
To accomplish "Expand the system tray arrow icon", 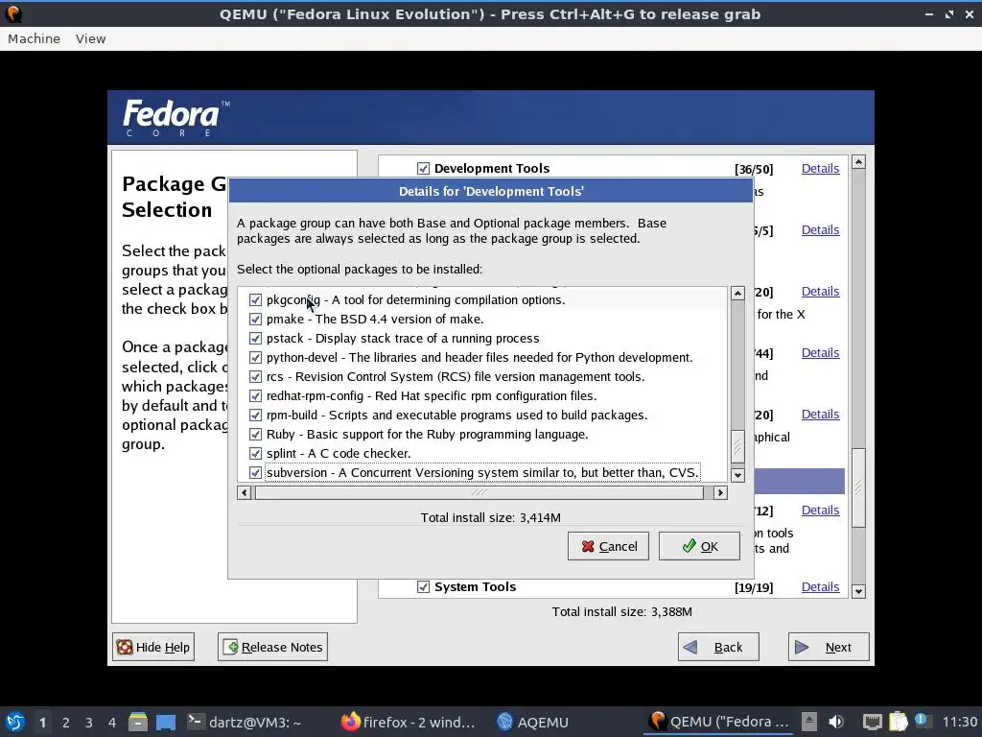I will pyautogui.click(x=809, y=722).
